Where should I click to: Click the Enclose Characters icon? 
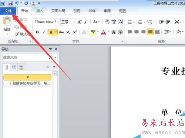coord(120,32)
